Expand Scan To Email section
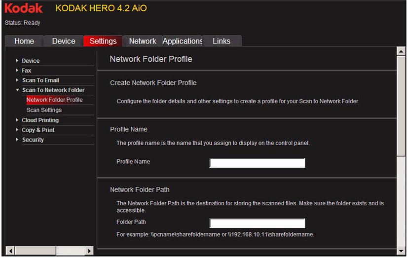This screenshot has height=258, width=408. (40, 80)
